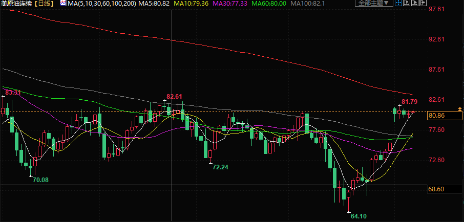The width and height of the screenshot is (464, 222).
Task: Click the 72.60 axis price
Action: pos(436,160)
